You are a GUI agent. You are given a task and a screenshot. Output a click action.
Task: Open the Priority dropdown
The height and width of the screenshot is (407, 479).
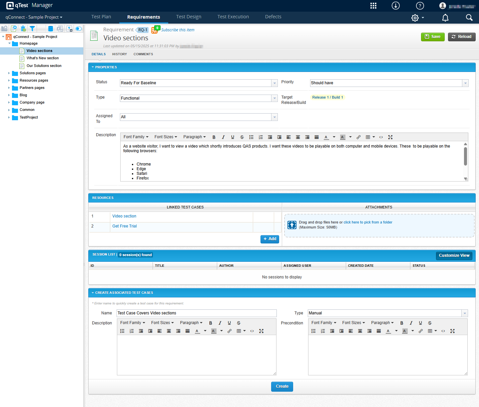click(465, 83)
